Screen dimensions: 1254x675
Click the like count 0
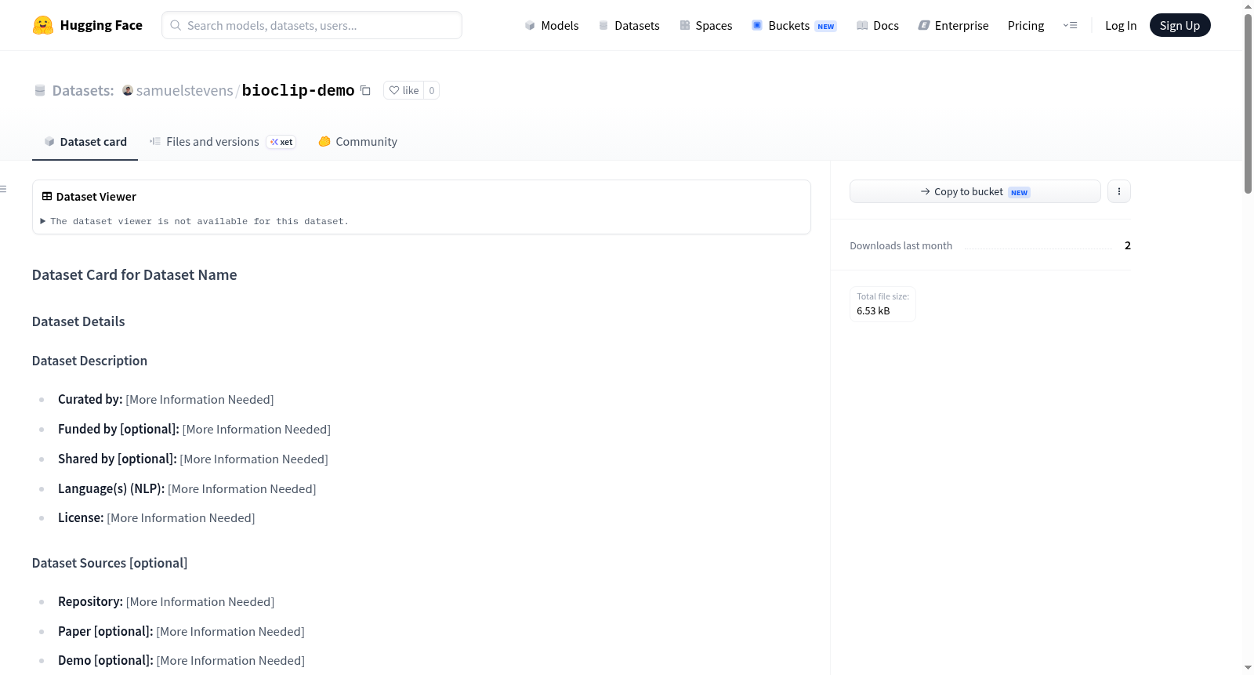(x=431, y=90)
